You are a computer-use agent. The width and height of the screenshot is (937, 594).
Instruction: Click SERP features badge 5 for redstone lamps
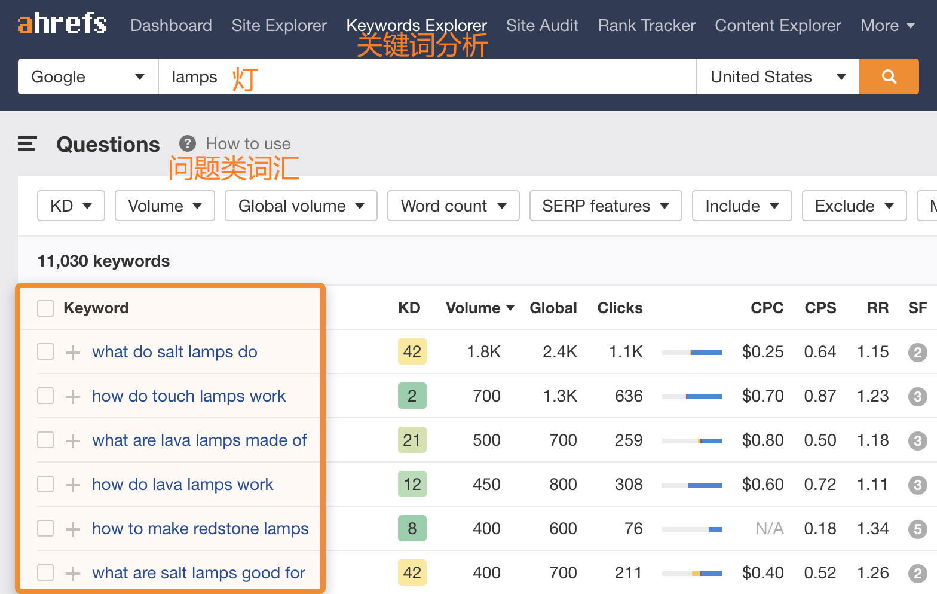click(x=917, y=529)
